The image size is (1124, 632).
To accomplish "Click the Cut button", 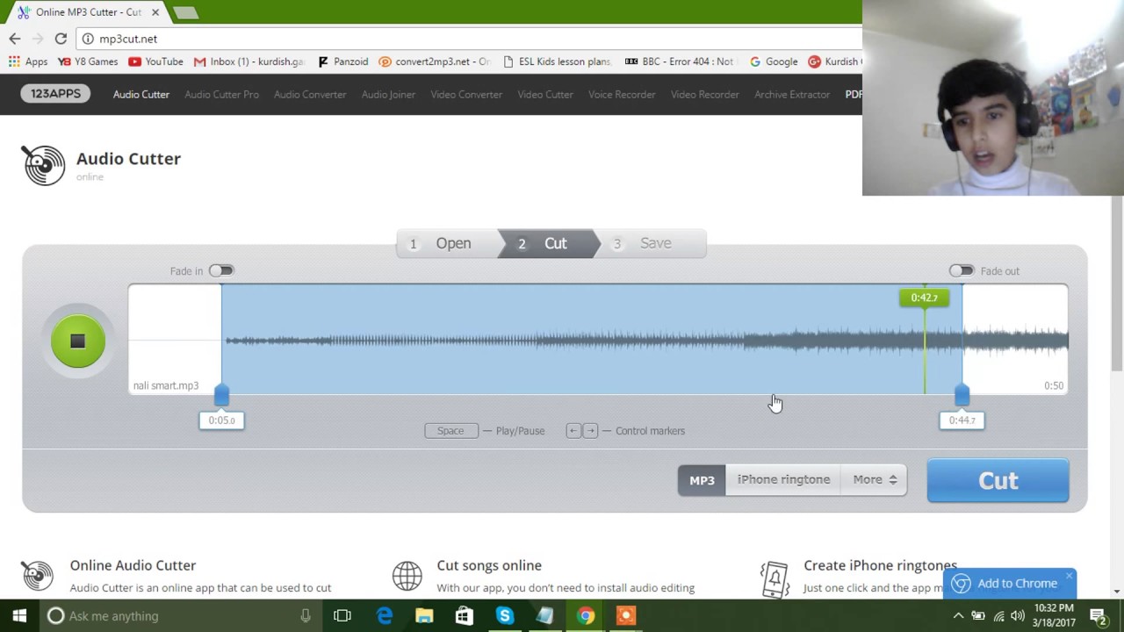I will 998,480.
